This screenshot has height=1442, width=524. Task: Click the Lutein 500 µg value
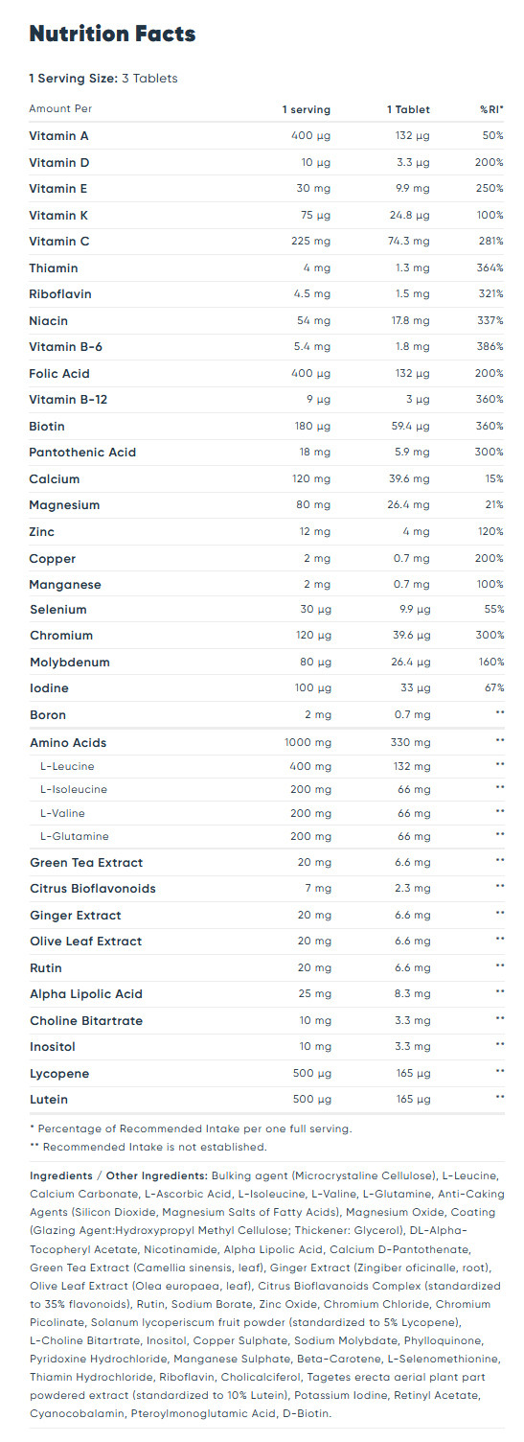pyautogui.click(x=310, y=1099)
